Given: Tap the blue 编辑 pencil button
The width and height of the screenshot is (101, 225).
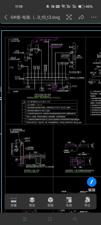Looking at the screenshot, I should pyautogui.click(x=92, y=182).
